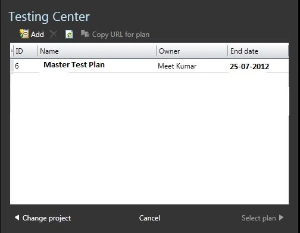Click Select plan link

pyautogui.click(x=258, y=218)
